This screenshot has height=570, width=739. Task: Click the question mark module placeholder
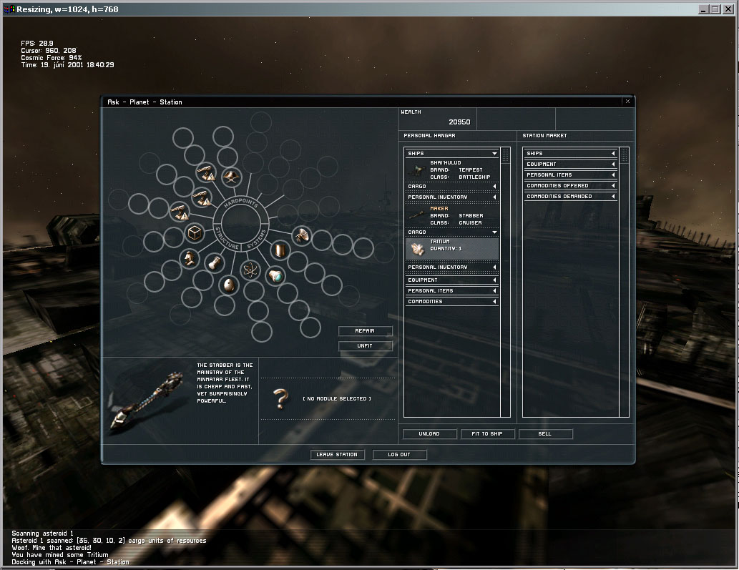click(280, 398)
